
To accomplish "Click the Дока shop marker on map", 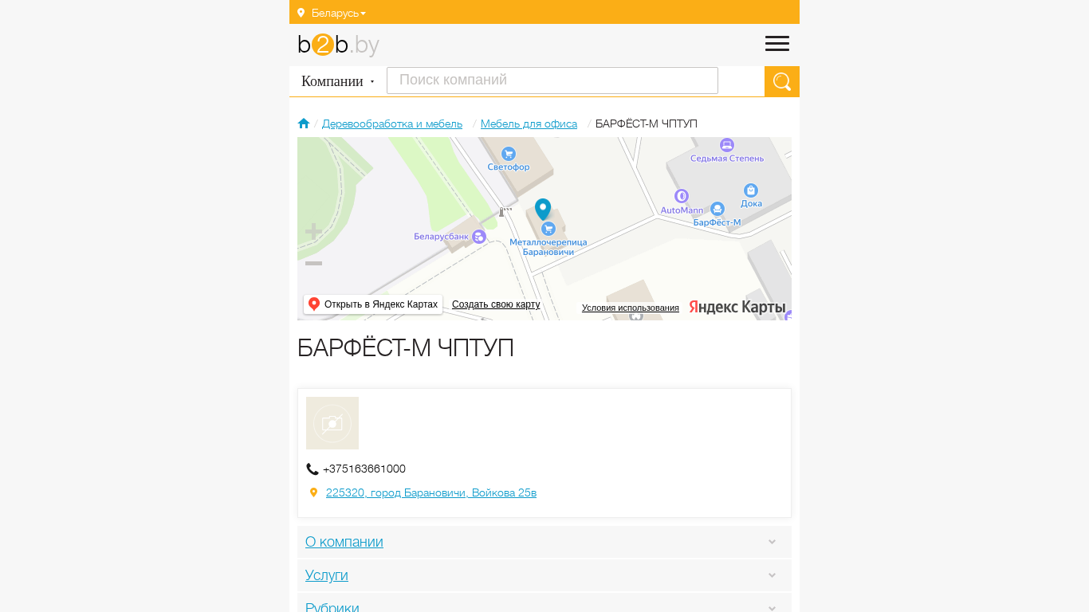I will click(750, 190).
